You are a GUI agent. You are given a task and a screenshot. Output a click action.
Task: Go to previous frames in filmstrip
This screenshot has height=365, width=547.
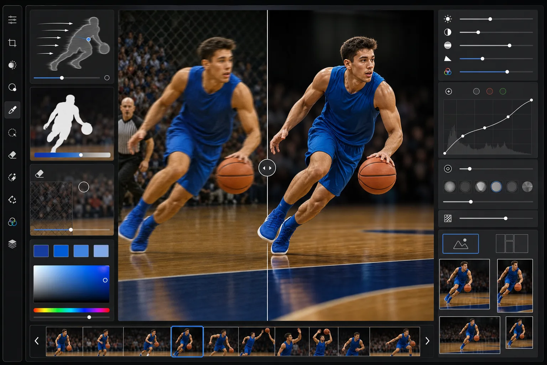click(37, 341)
